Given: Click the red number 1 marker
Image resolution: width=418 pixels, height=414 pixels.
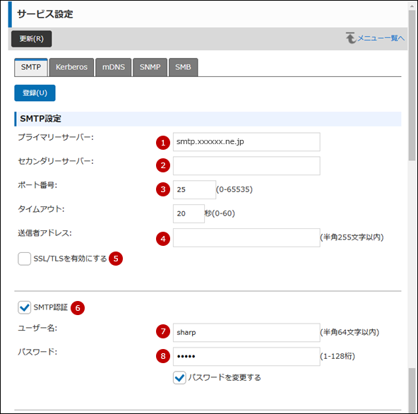Looking at the screenshot, I should [163, 143].
